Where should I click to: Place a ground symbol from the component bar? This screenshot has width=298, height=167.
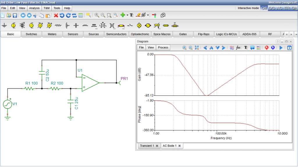click(4, 26)
